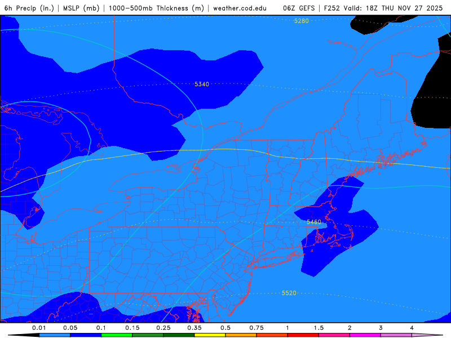Click the 0.75 legend tick value

pos(257,328)
